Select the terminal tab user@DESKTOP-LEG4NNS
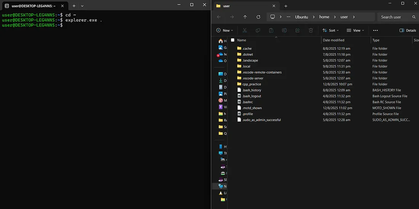 tap(35, 6)
